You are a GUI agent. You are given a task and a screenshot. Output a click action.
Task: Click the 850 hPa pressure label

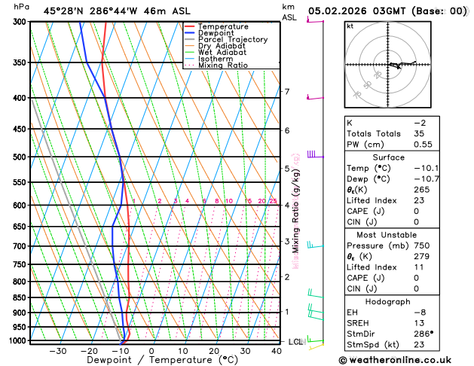click(21, 297)
